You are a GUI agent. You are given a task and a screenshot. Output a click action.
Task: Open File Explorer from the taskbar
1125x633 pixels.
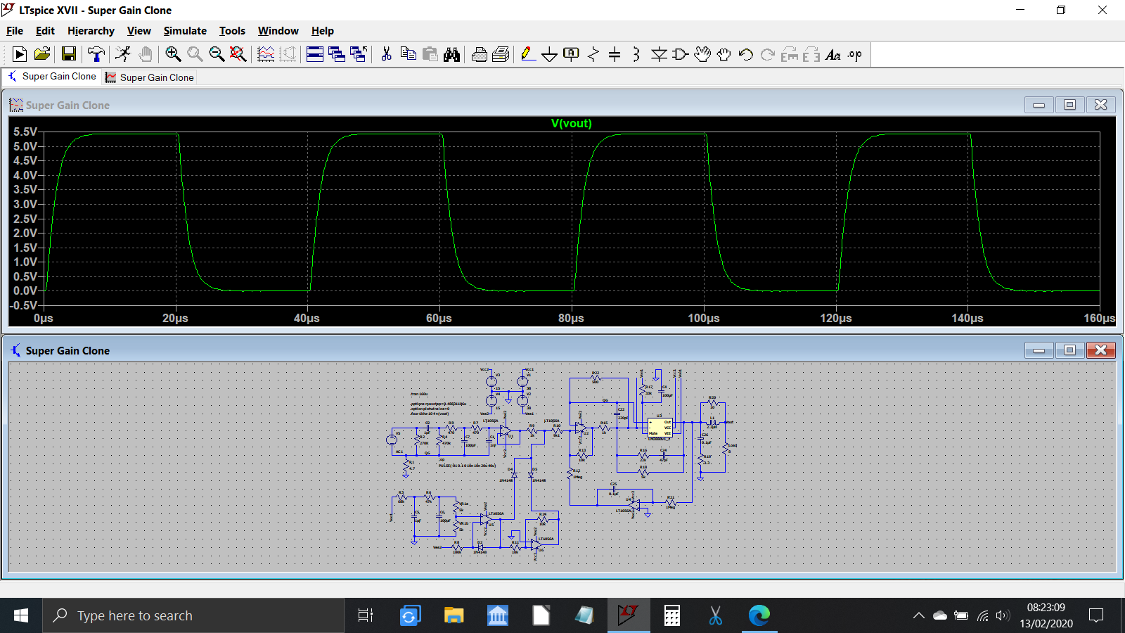454,615
